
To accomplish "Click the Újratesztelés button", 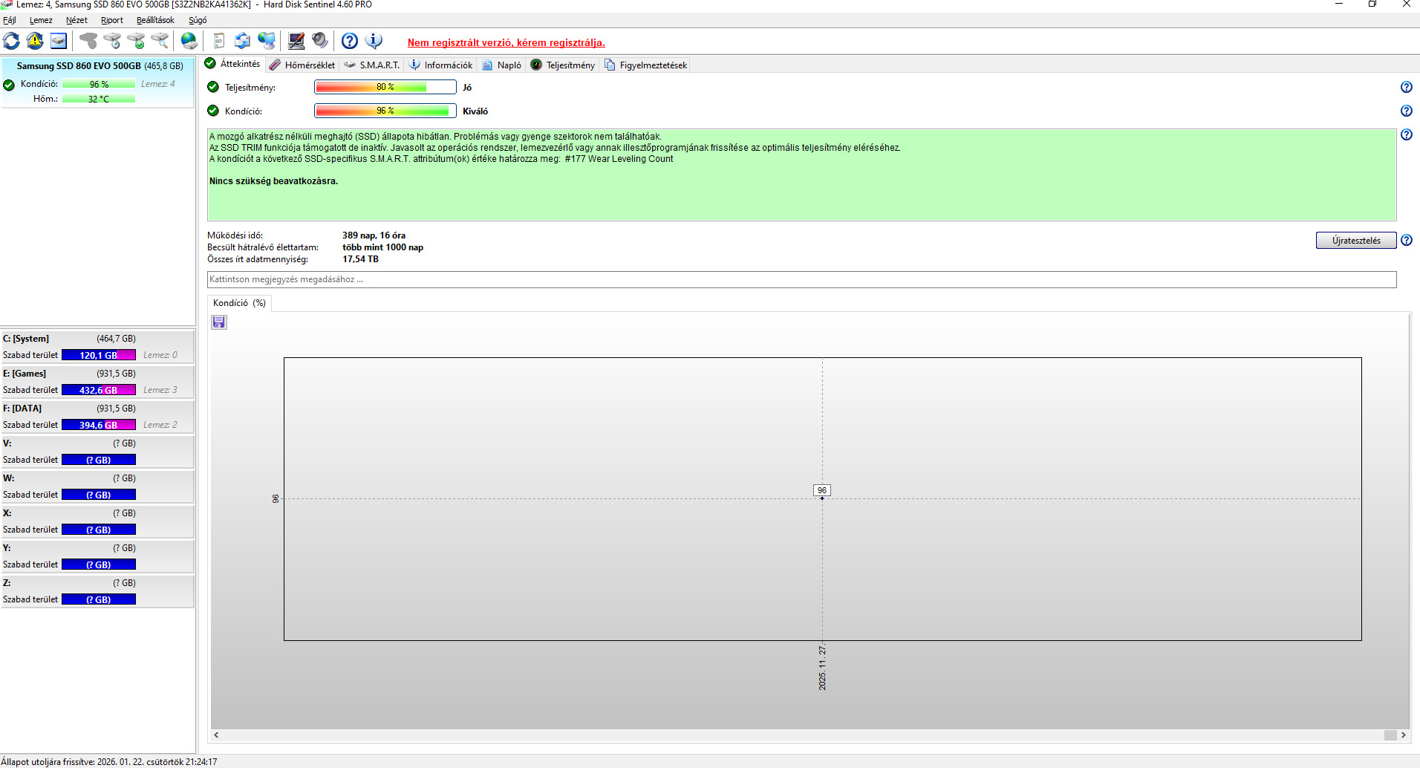I will coord(1356,241).
